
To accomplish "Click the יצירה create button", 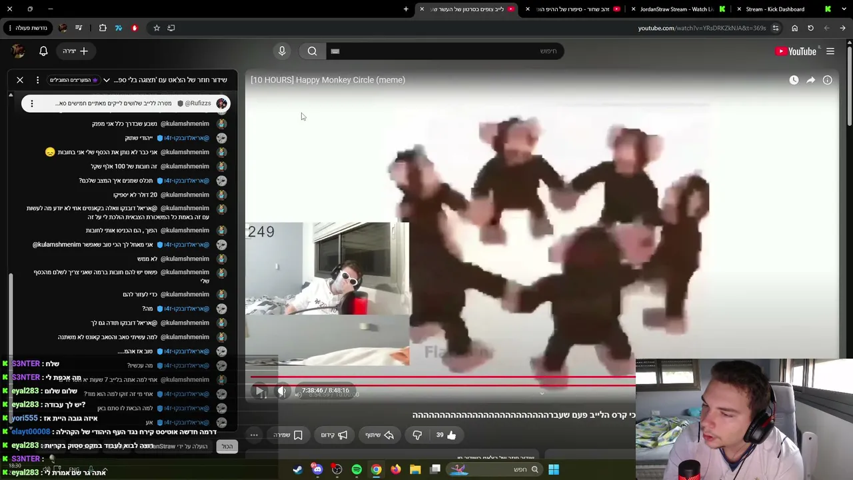I will (x=75, y=51).
